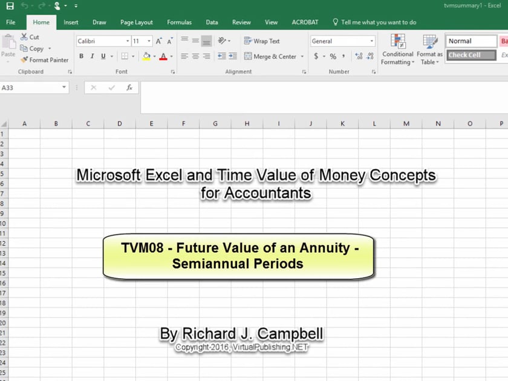Viewport: 508px width, 381px height.
Task: Click Merge & Center button
Action: click(x=270, y=56)
